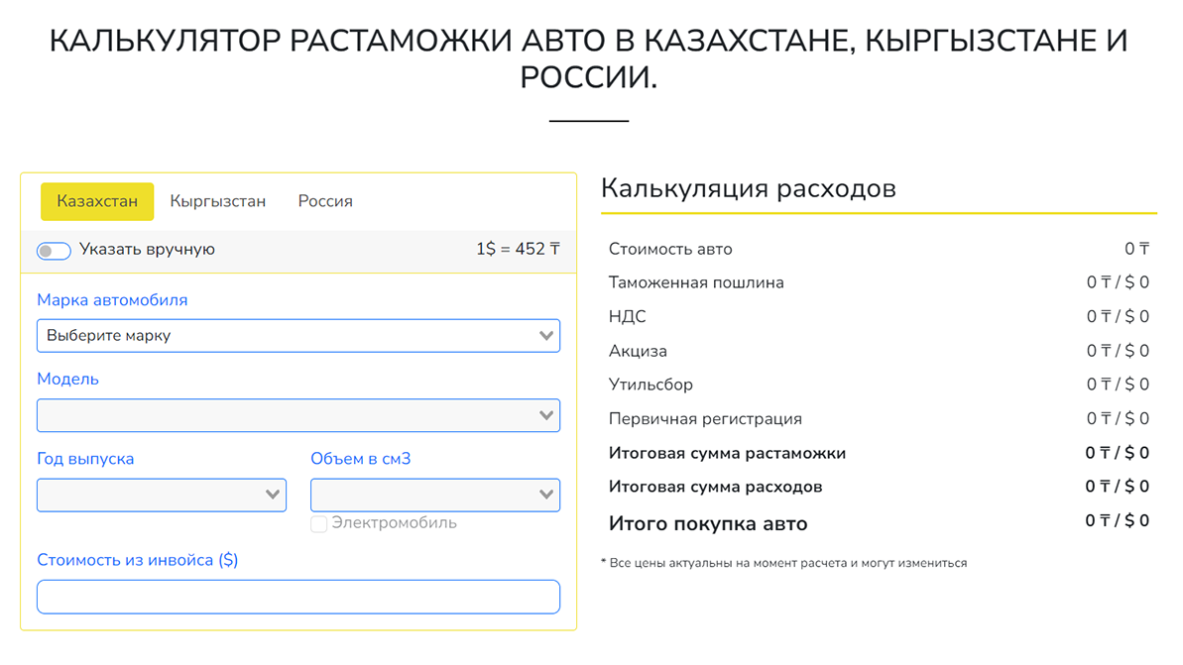
Task: Toggle the Указать вручную switch
Action: 54,251
